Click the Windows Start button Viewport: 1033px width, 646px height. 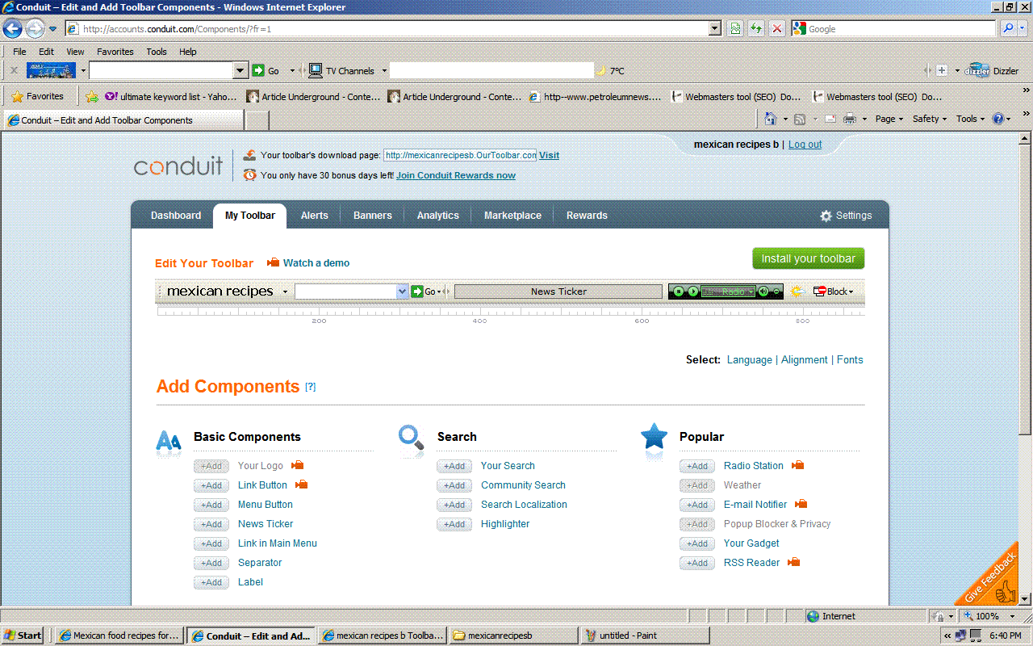(23, 636)
